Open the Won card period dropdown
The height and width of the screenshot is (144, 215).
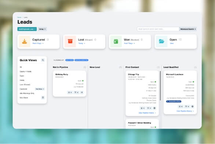[130, 43]
